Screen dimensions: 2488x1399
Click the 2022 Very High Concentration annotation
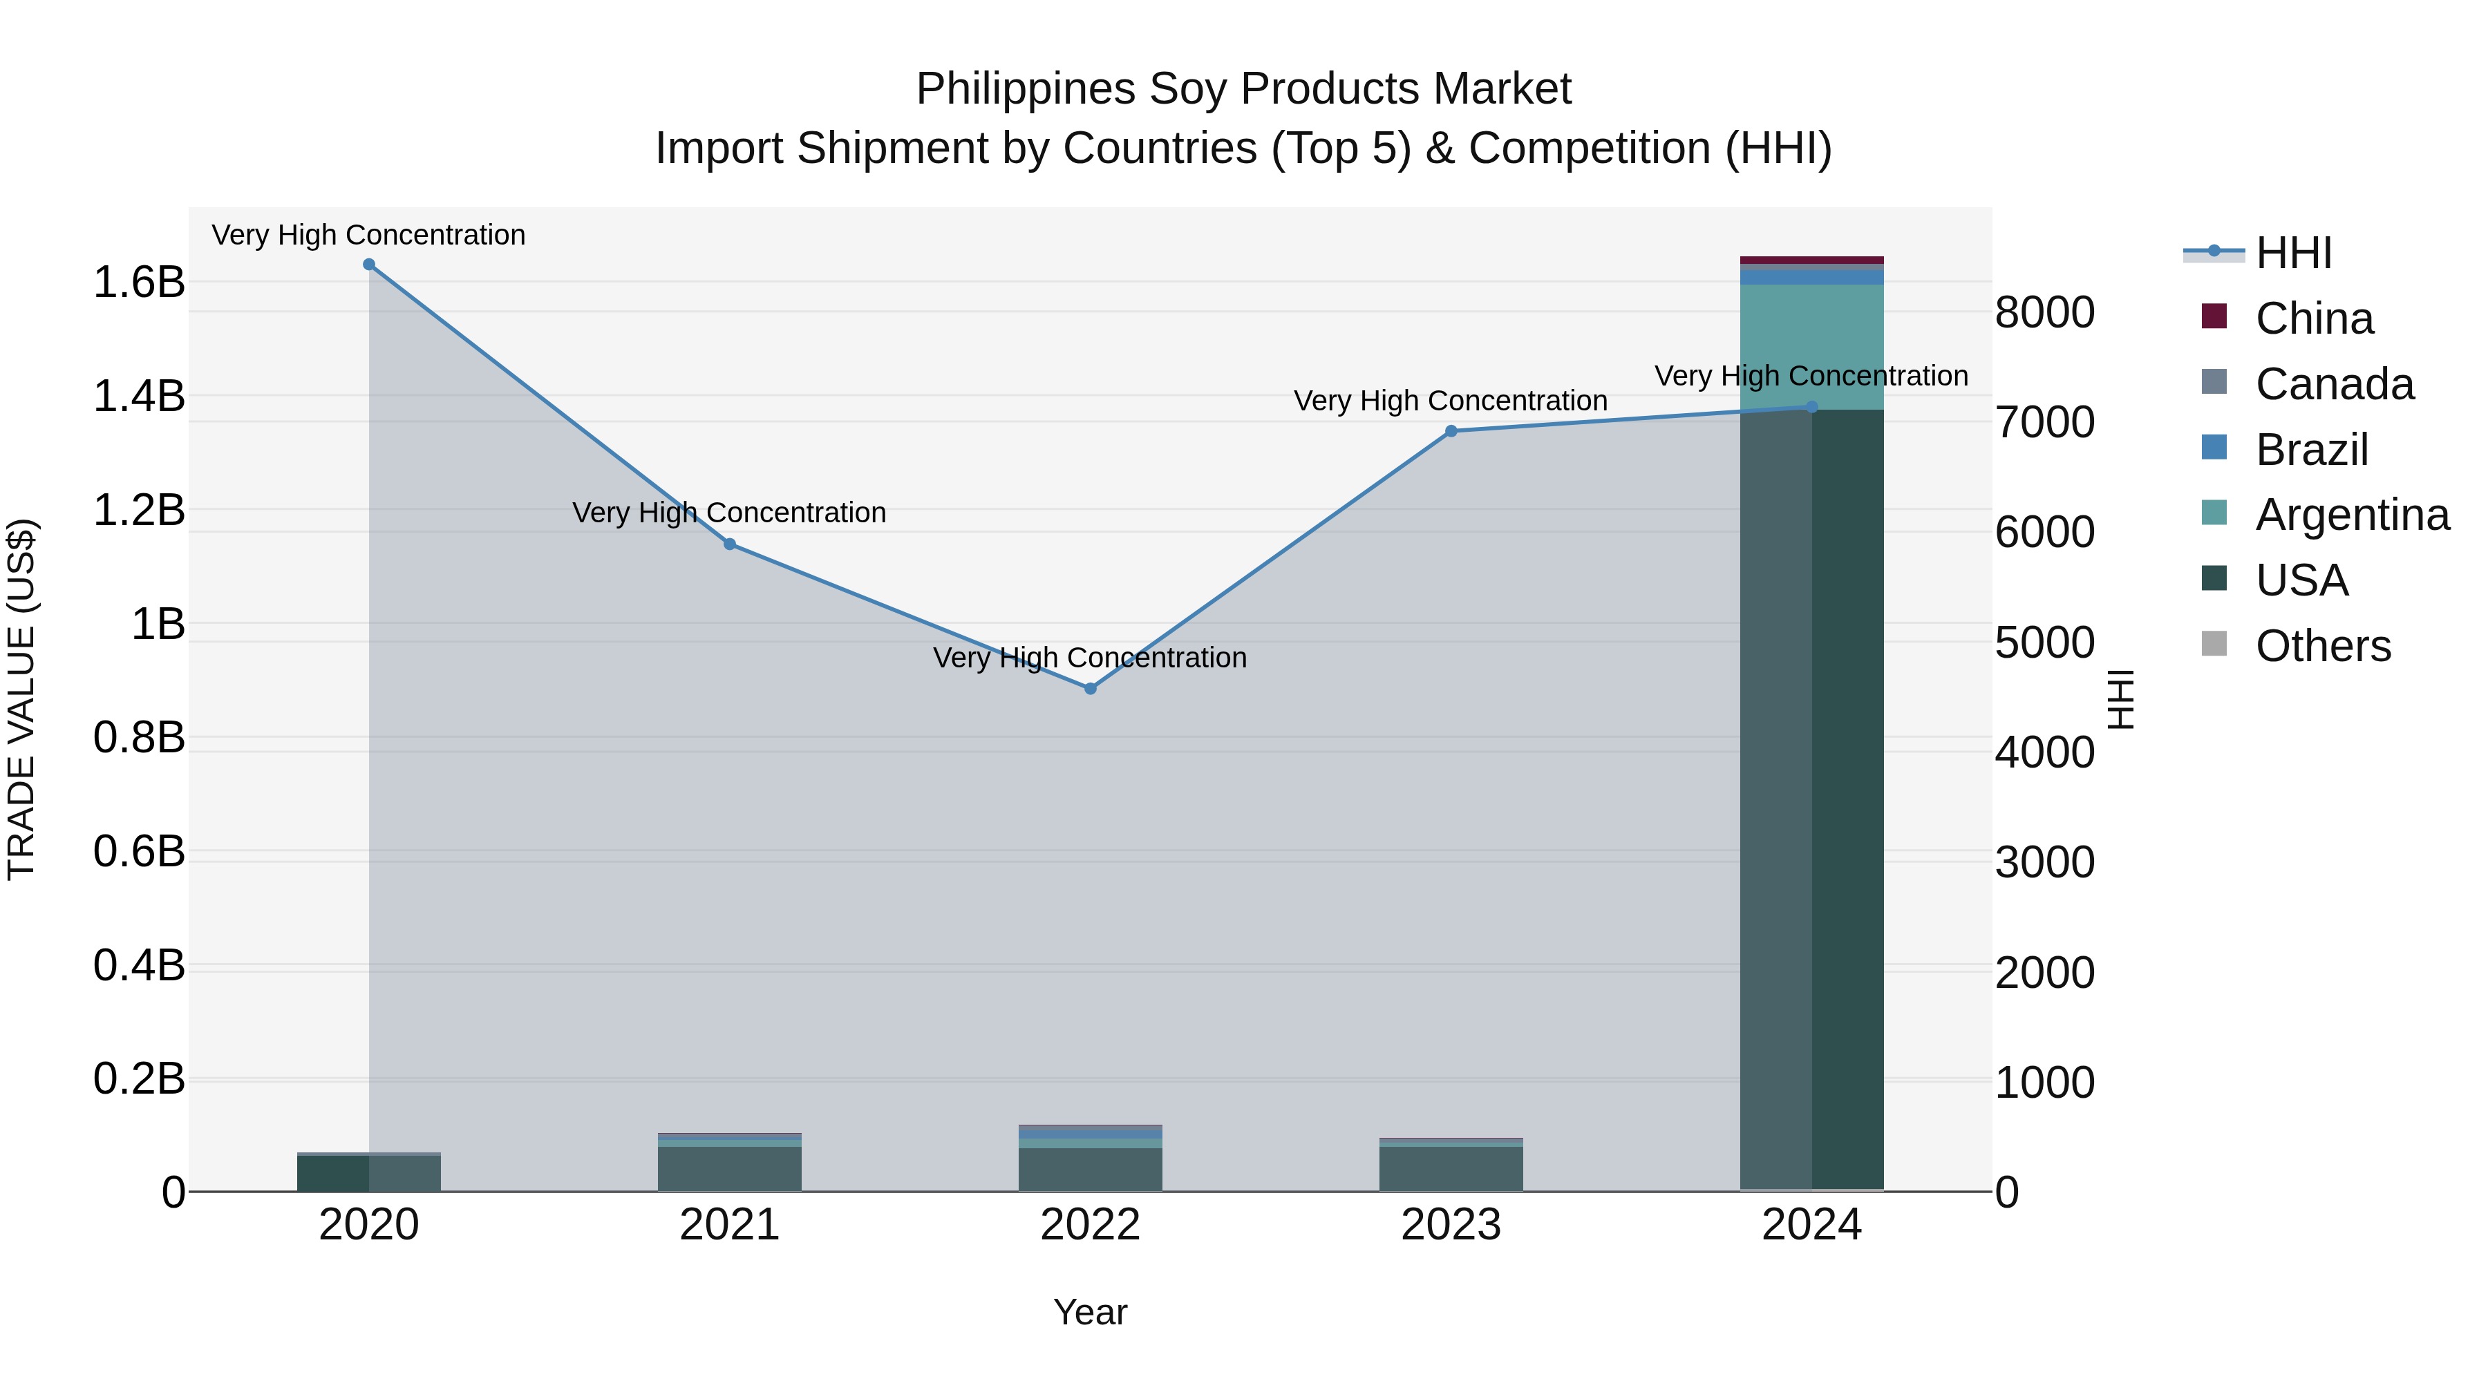click(1091, 658)
